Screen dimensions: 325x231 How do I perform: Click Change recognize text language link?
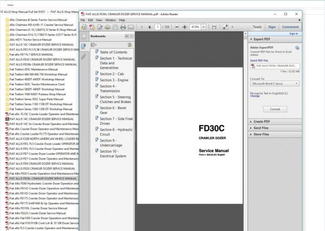(x=255, y=96)
